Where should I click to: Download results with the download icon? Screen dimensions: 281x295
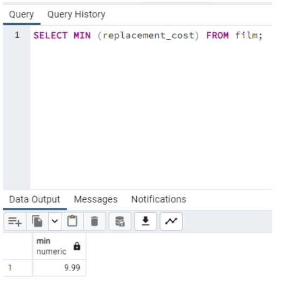tap(145, 221)
